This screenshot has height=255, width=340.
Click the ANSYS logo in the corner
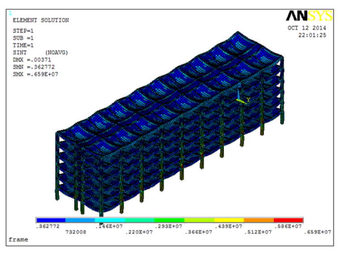coord(309,17)
